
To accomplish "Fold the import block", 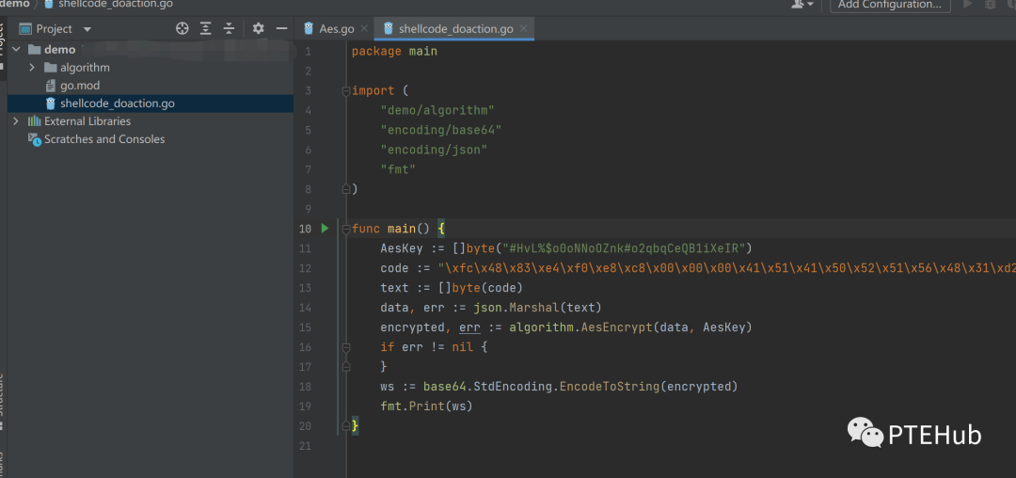I will 346,90.
